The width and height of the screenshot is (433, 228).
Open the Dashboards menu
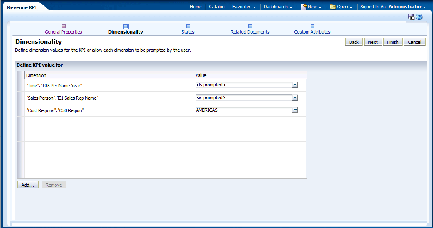tap(278, 7)
